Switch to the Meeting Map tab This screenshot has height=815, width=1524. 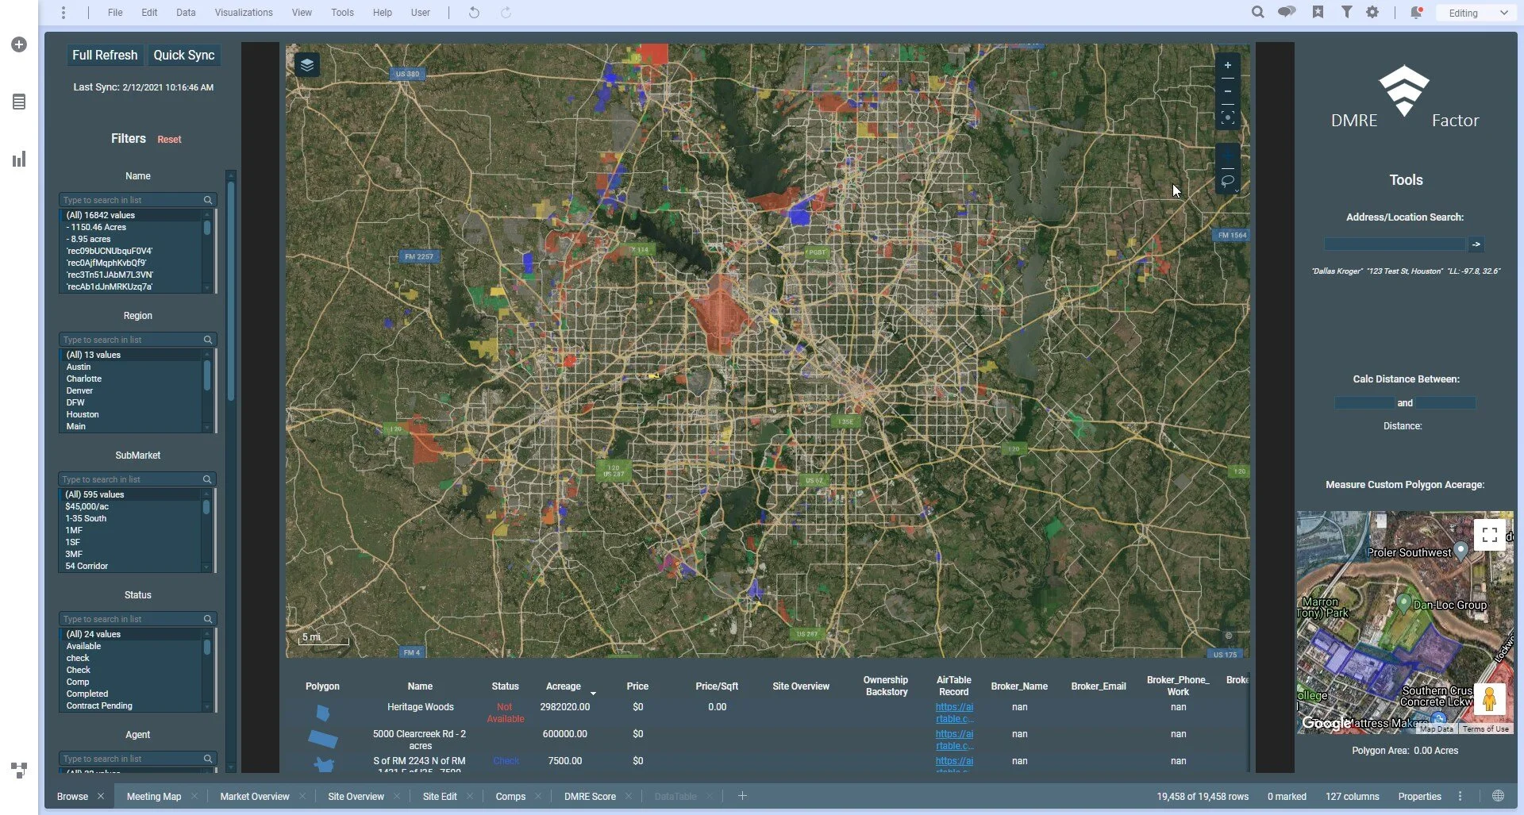pos(154,796)
